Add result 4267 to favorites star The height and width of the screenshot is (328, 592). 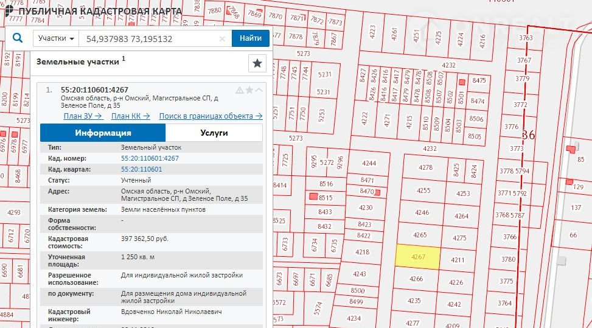point(249,90)
